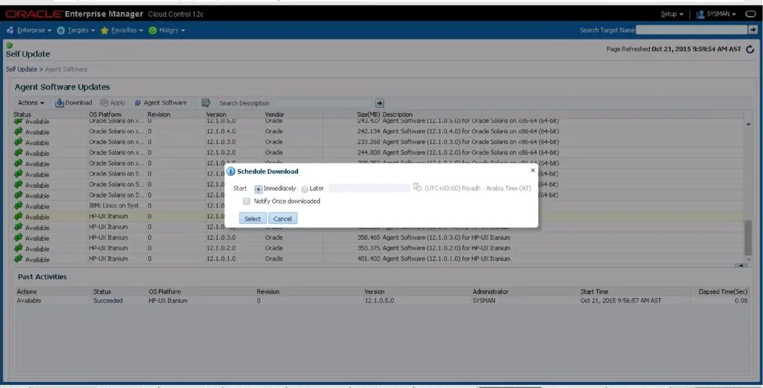Screen dimensions: 763x388
Task: Click the Select button in Schedule Download
Action: coord(252,218)
